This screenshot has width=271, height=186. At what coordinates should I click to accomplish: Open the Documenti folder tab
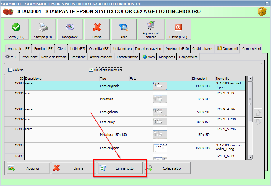click(x=227, y=49)
